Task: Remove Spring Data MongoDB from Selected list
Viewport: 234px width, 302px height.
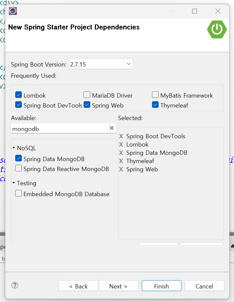Action: pyautogui.click(x=121, y=153)
